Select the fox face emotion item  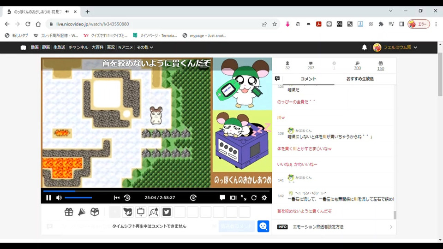pos(128,212)
